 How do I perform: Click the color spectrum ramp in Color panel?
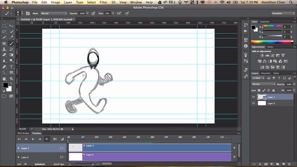click(272, 42)
